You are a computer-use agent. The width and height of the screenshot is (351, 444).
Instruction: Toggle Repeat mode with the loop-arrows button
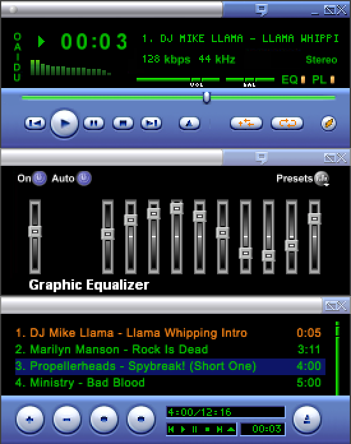(287, 123)
